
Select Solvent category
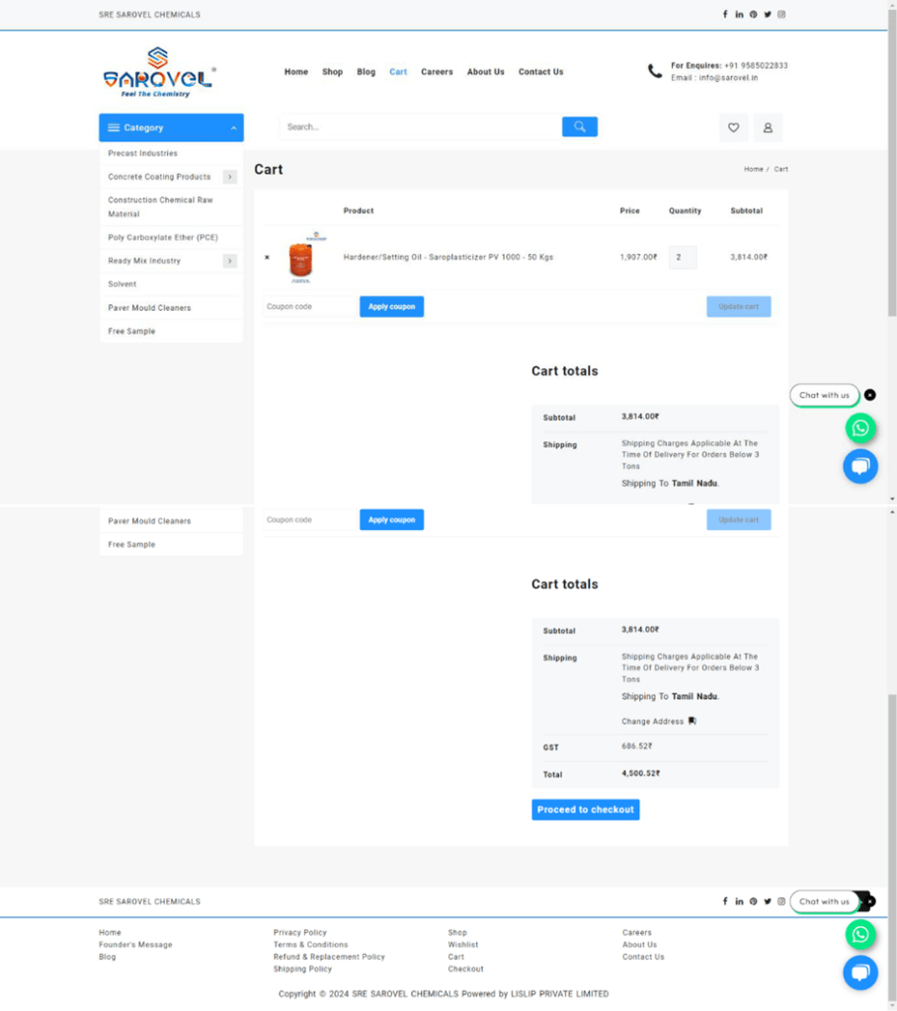122,284
